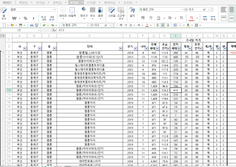Open the 파일 menu
Viewport: 236px width, 167px height.
[x=7, y=3]
